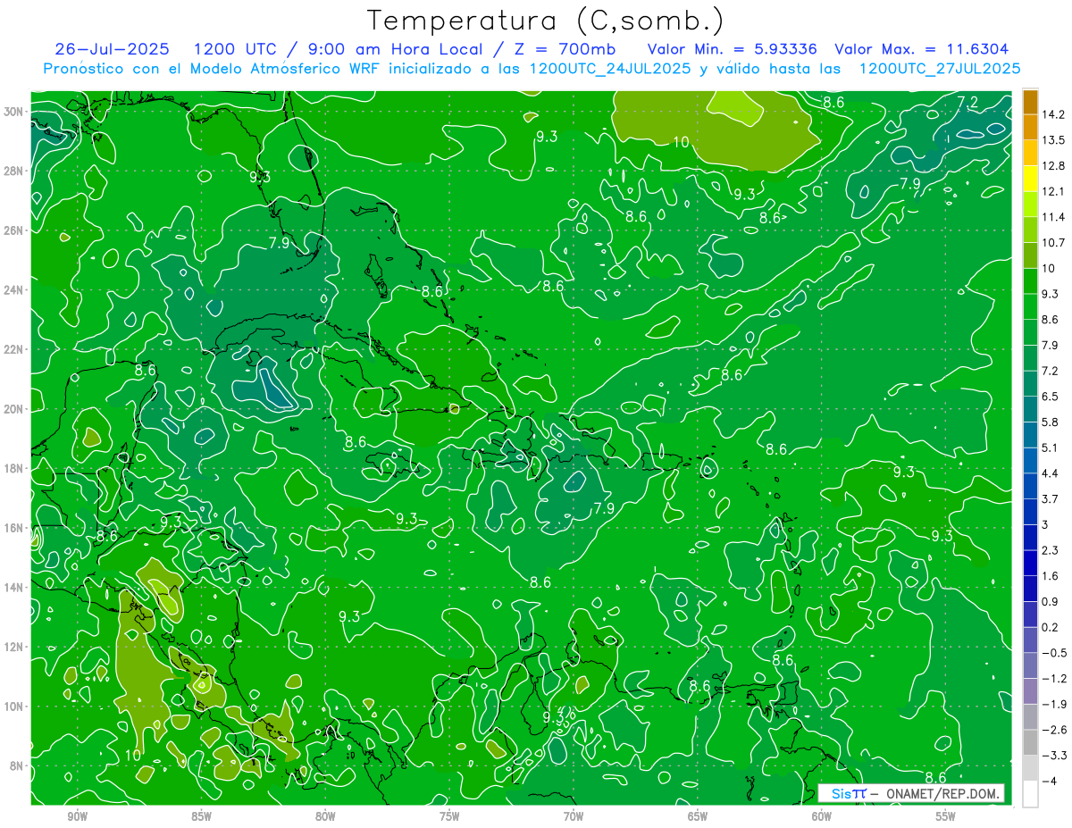
Task: Click the legend value "5.1"
Action: (1051, 447)
